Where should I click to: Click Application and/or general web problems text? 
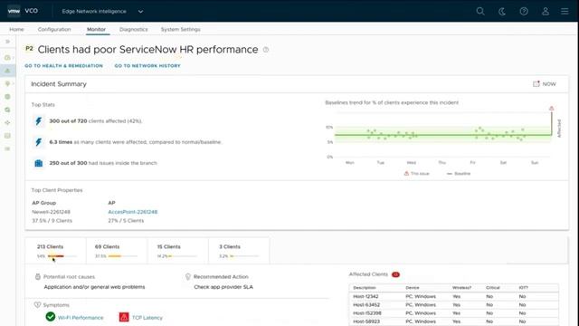pos(94,287)
